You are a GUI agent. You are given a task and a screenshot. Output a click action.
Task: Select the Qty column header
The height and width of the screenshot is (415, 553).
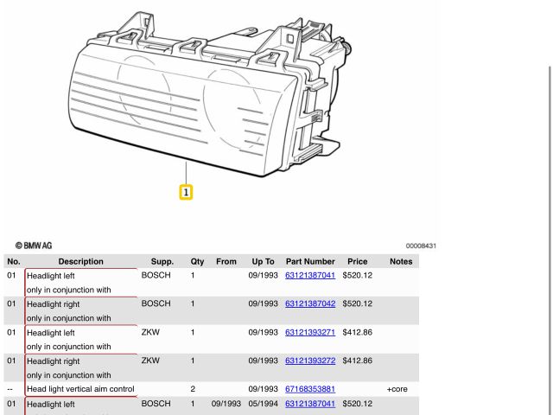pos(197,261)
